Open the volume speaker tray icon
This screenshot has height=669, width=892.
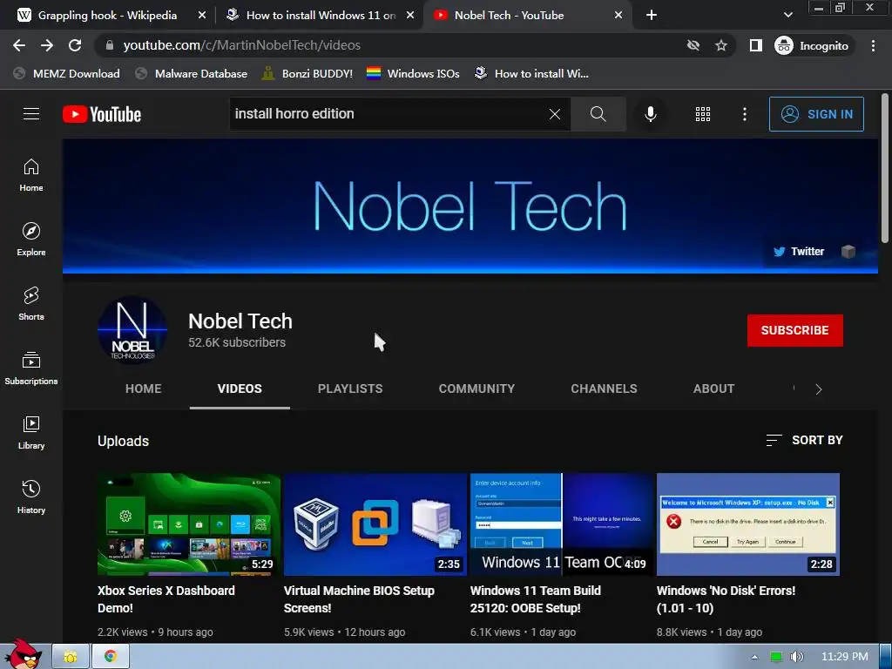(796, 657)
